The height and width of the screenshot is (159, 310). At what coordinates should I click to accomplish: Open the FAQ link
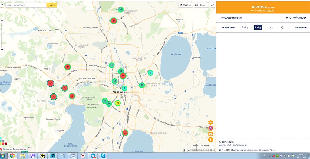229,145
